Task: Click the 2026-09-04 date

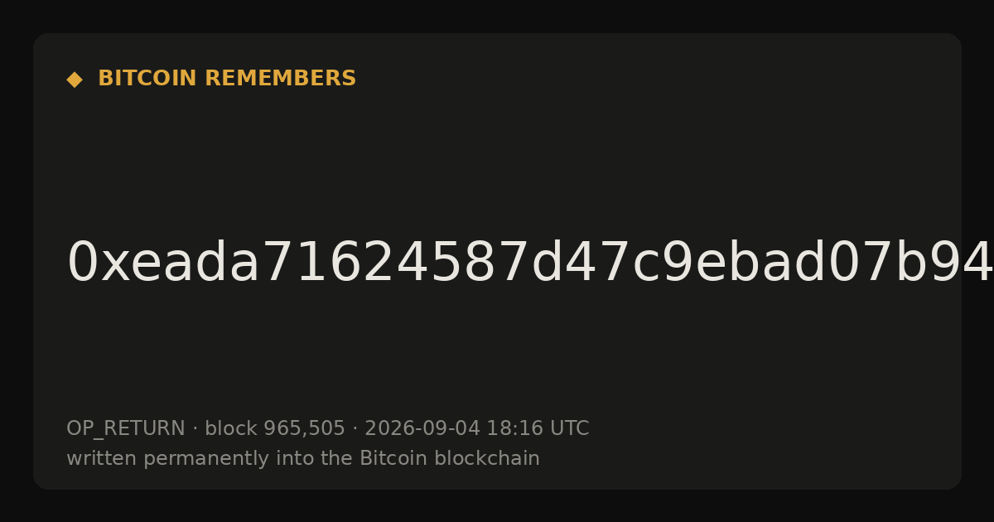Action: [x=422, y=428]
